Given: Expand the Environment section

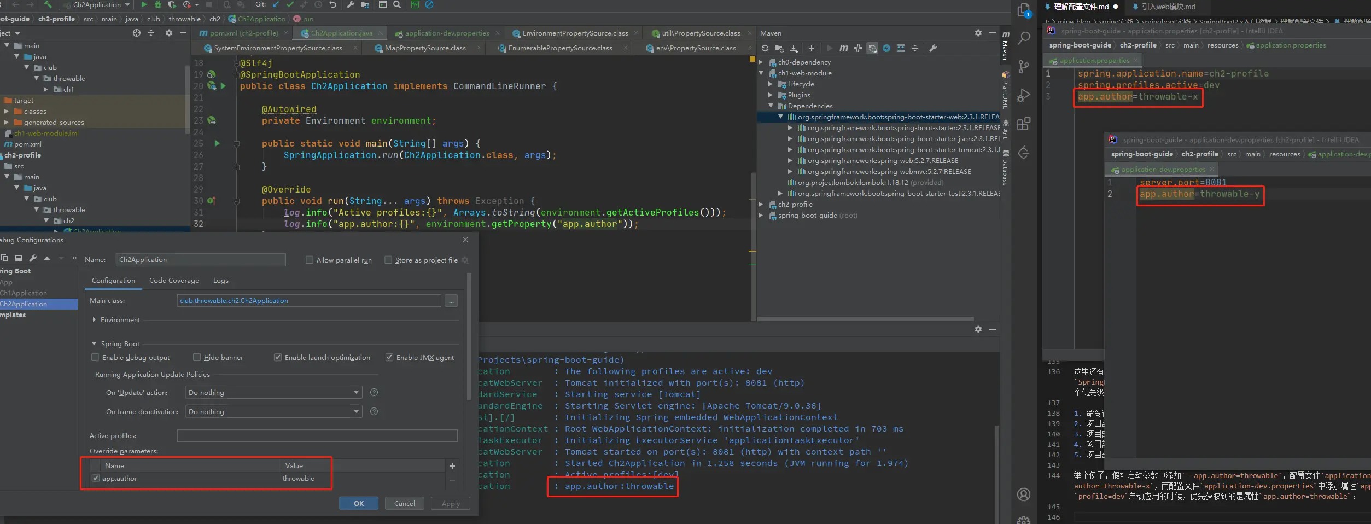Looking at the screenshot, I should [x=95, y=319].
